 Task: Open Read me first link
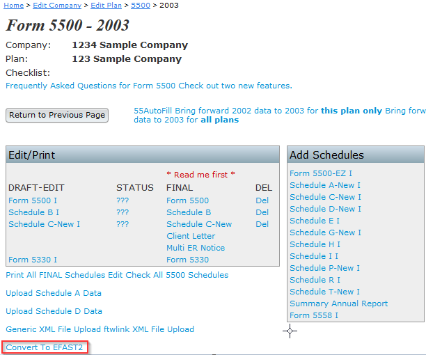(200, 175)
